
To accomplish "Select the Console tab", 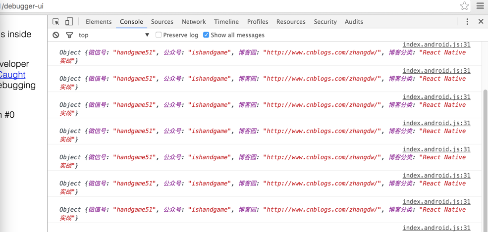I will coord(131,22).
